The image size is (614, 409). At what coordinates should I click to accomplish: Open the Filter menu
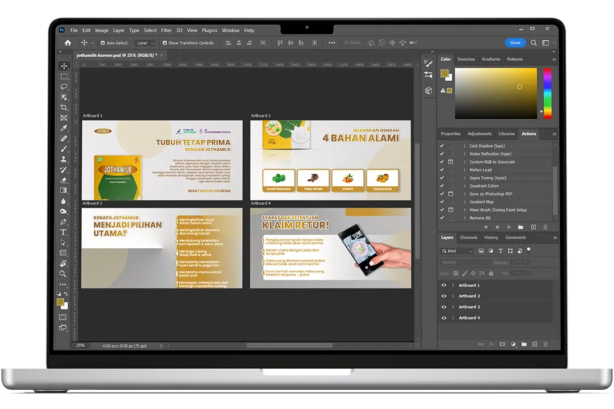click(x=166, y=31)
